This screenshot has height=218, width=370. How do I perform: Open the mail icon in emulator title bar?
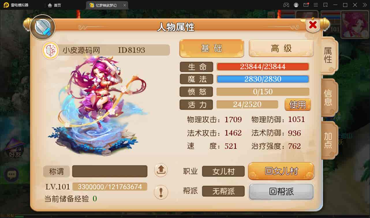pyautogui.click(x=306, y=5)
